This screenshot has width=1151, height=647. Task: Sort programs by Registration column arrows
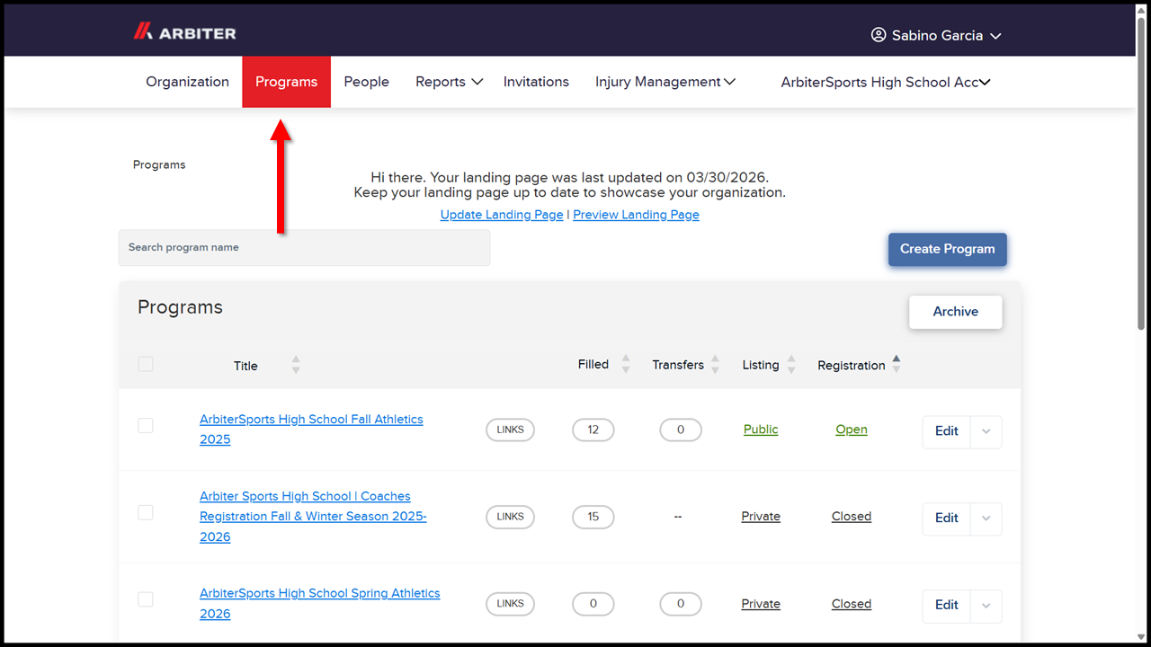click(896, 364)
